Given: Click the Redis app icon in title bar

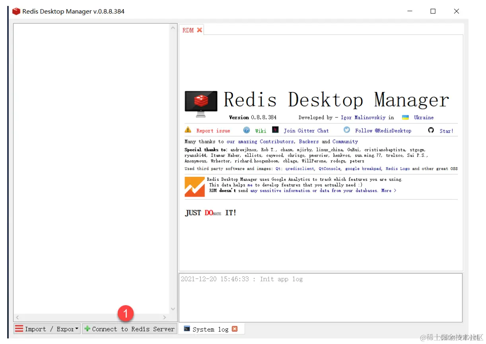Looking at the screenshot, I should tap(16, 11).
